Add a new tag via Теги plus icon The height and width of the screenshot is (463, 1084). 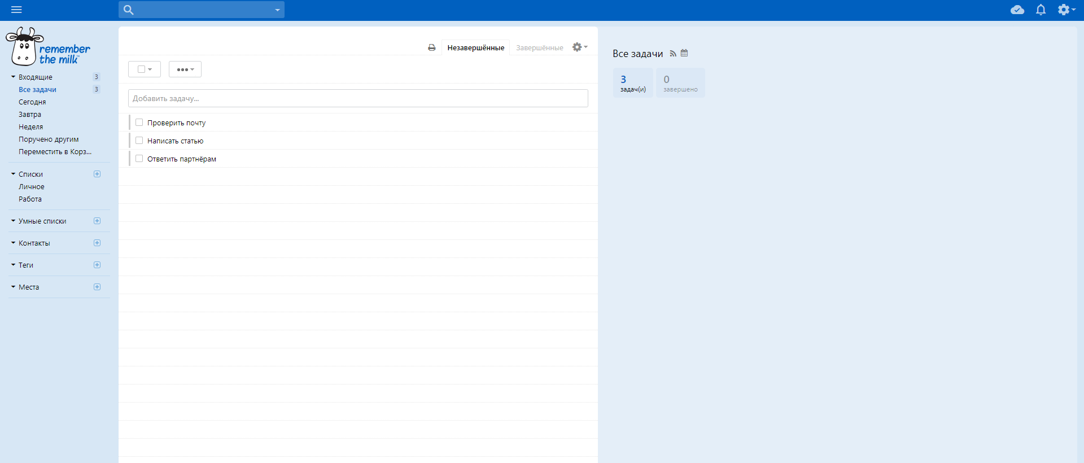(x=97, y=265)
